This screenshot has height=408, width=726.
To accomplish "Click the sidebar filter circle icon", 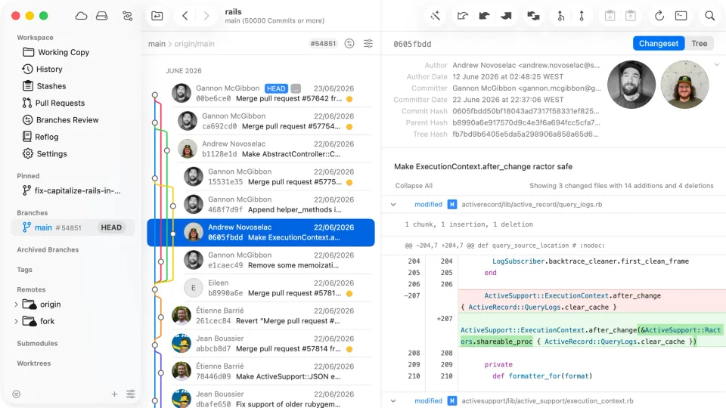I will pyautogui.click(x=17, y=394).
